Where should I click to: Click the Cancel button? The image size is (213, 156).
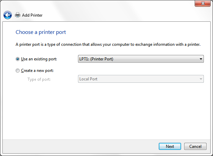195,147
